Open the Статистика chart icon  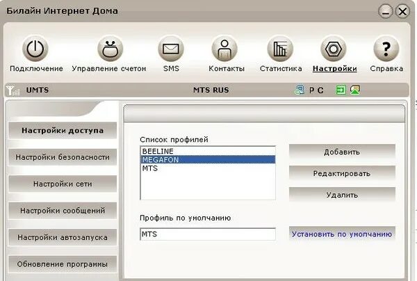280,49
